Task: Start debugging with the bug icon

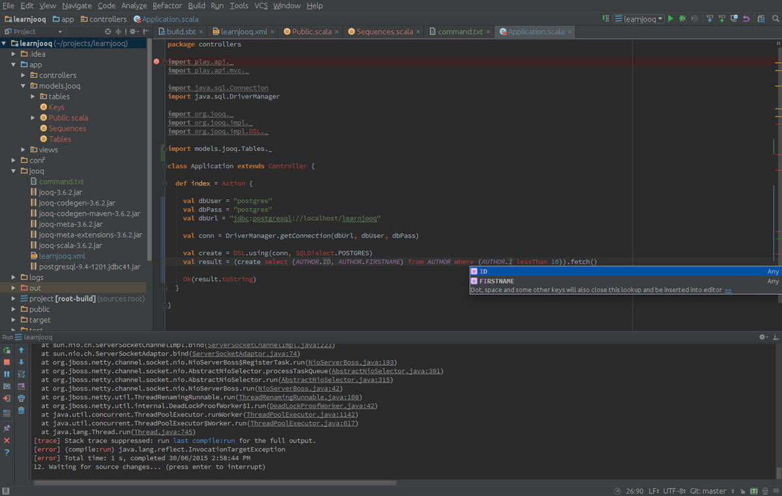Action: tap(682, 19)
